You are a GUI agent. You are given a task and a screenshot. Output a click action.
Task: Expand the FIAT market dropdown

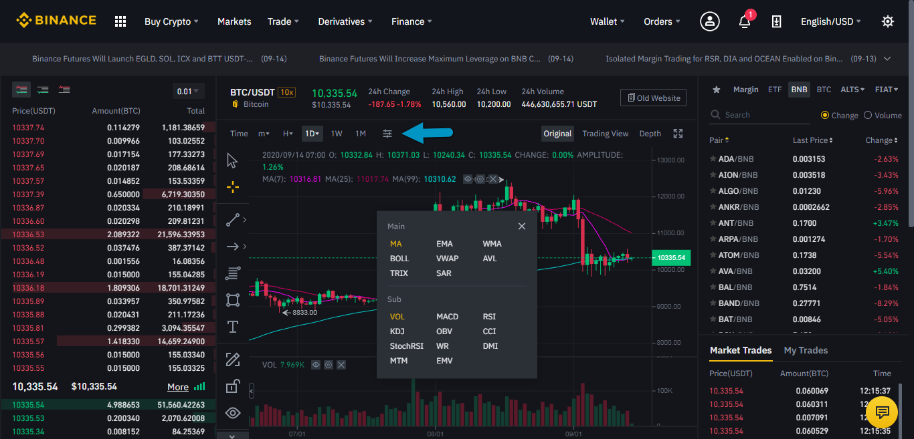tap(888, 90)
